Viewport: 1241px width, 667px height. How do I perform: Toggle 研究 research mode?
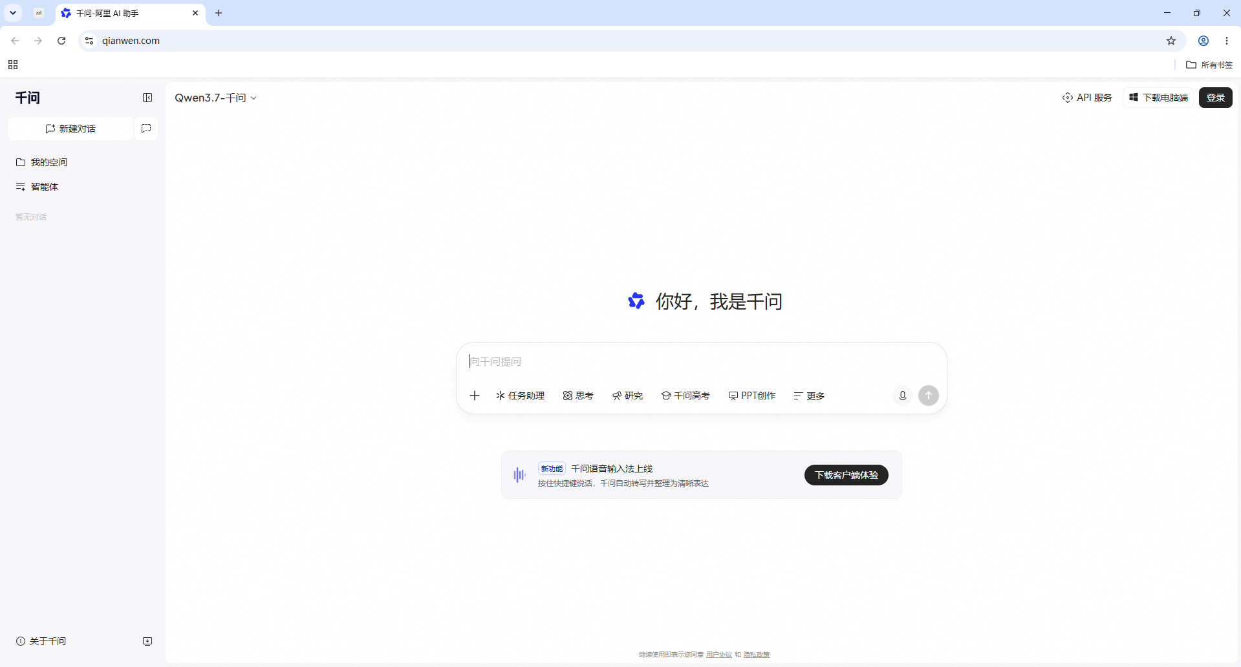click(627, 396)
